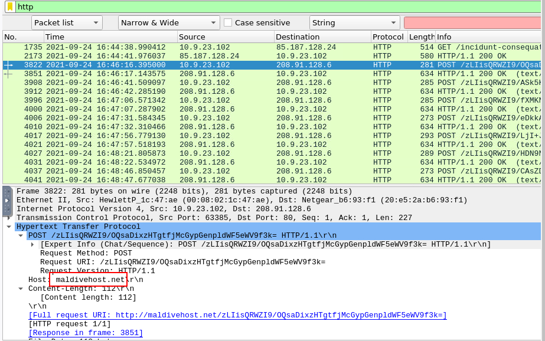Expand the Transmission Control Protocol section
The image size is (545, 341).
coord(9,218)
